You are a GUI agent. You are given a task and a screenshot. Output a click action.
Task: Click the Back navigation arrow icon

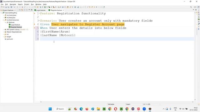(94, 7)
